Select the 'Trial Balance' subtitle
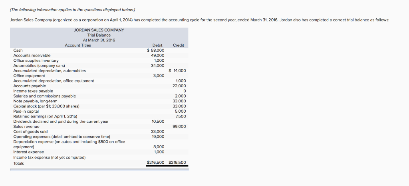This screenshot has height=186, width=409. (x=99, y=35)
